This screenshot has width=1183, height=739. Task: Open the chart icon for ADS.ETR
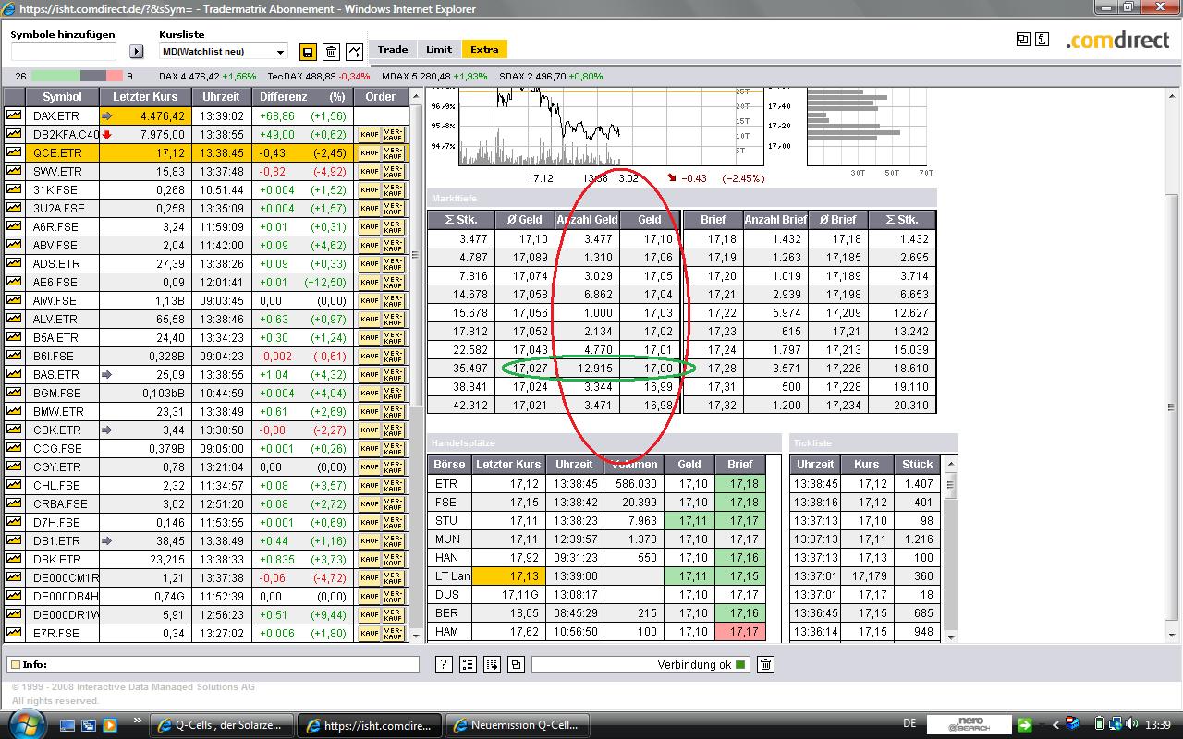(14, 263)
